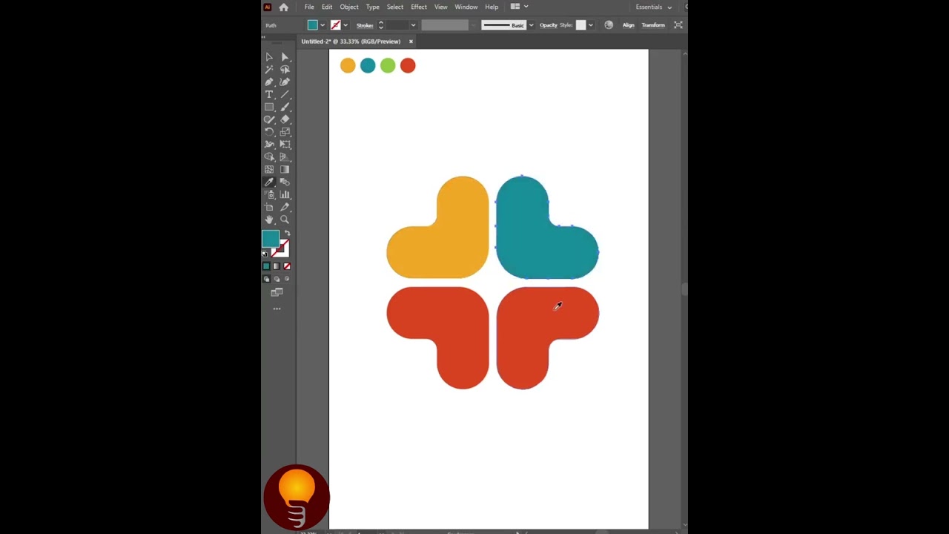
Task: Expand the stroke weight dropdown
Action: click(413, 25)
